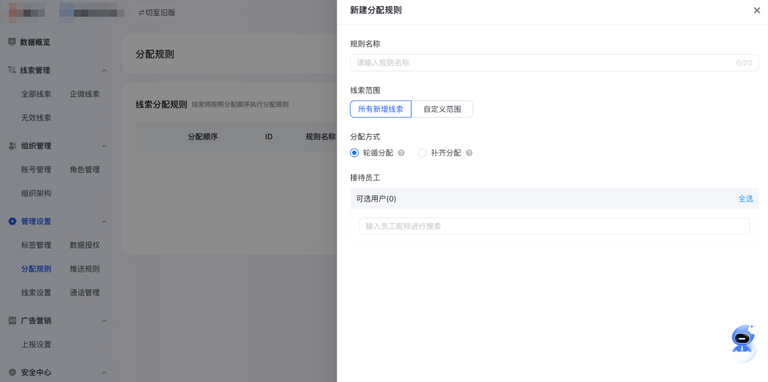Screen dimensions: 768x382
Task: Collapse the 广告营销 section chevron
Action: coord(105,320)
